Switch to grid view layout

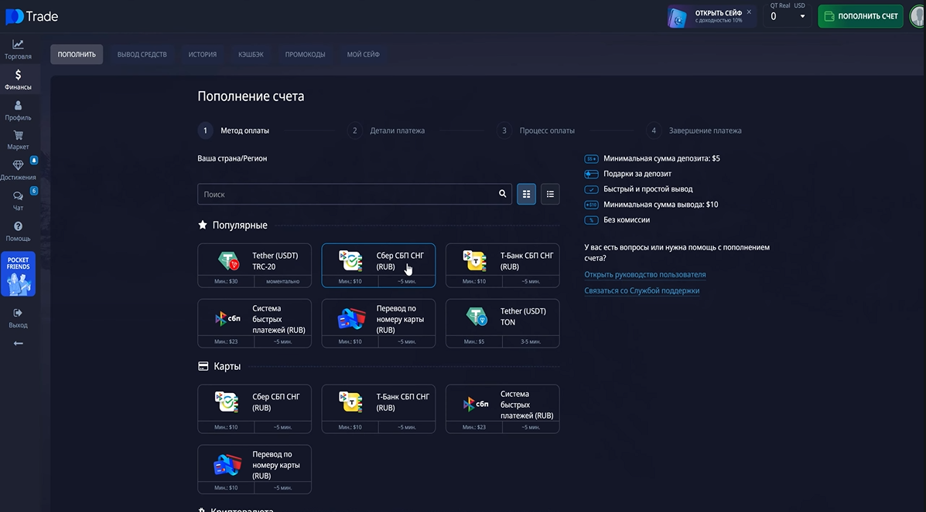tap(526, 194)
